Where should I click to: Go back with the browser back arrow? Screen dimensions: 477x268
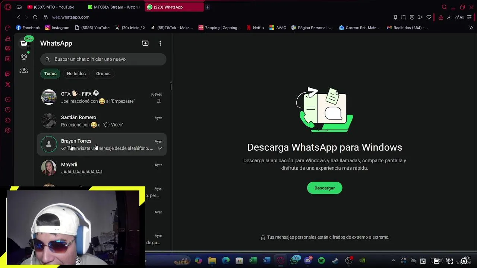pyautogui.click(x=19, y=17)
